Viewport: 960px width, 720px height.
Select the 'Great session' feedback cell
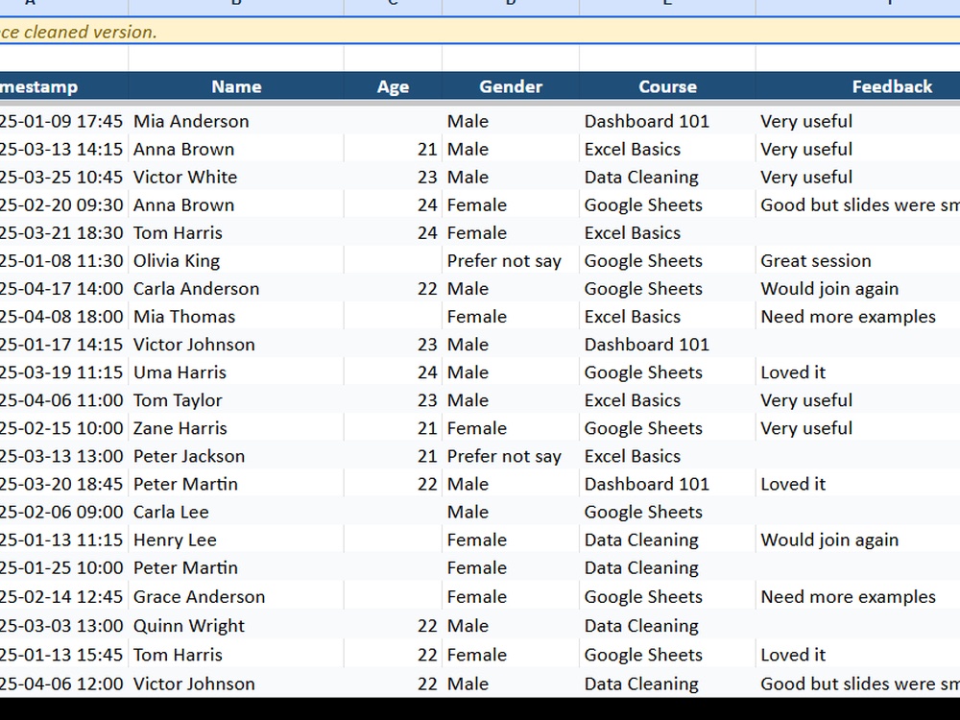pos(857,261)
